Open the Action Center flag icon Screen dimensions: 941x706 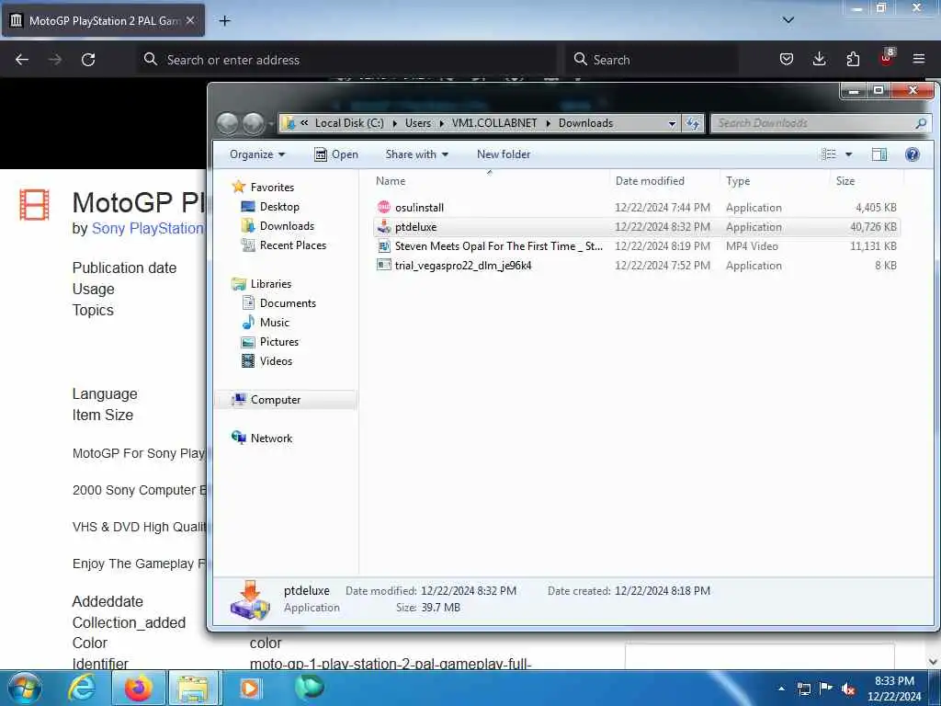coord(826,689)
